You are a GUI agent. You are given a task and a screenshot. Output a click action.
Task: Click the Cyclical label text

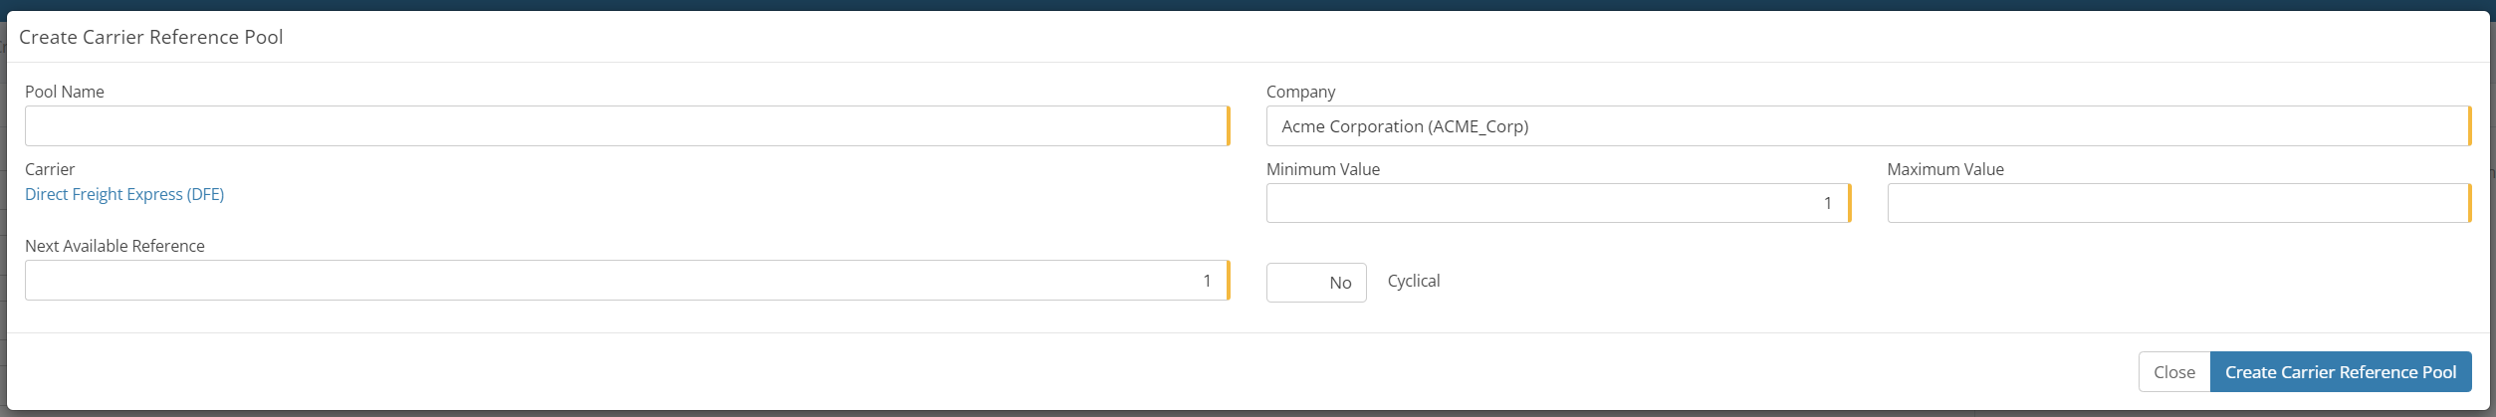(1413, 281)
